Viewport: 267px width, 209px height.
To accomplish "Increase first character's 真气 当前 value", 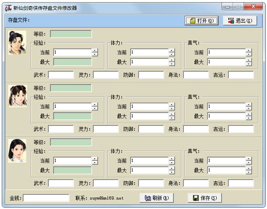I will point(249,50).
